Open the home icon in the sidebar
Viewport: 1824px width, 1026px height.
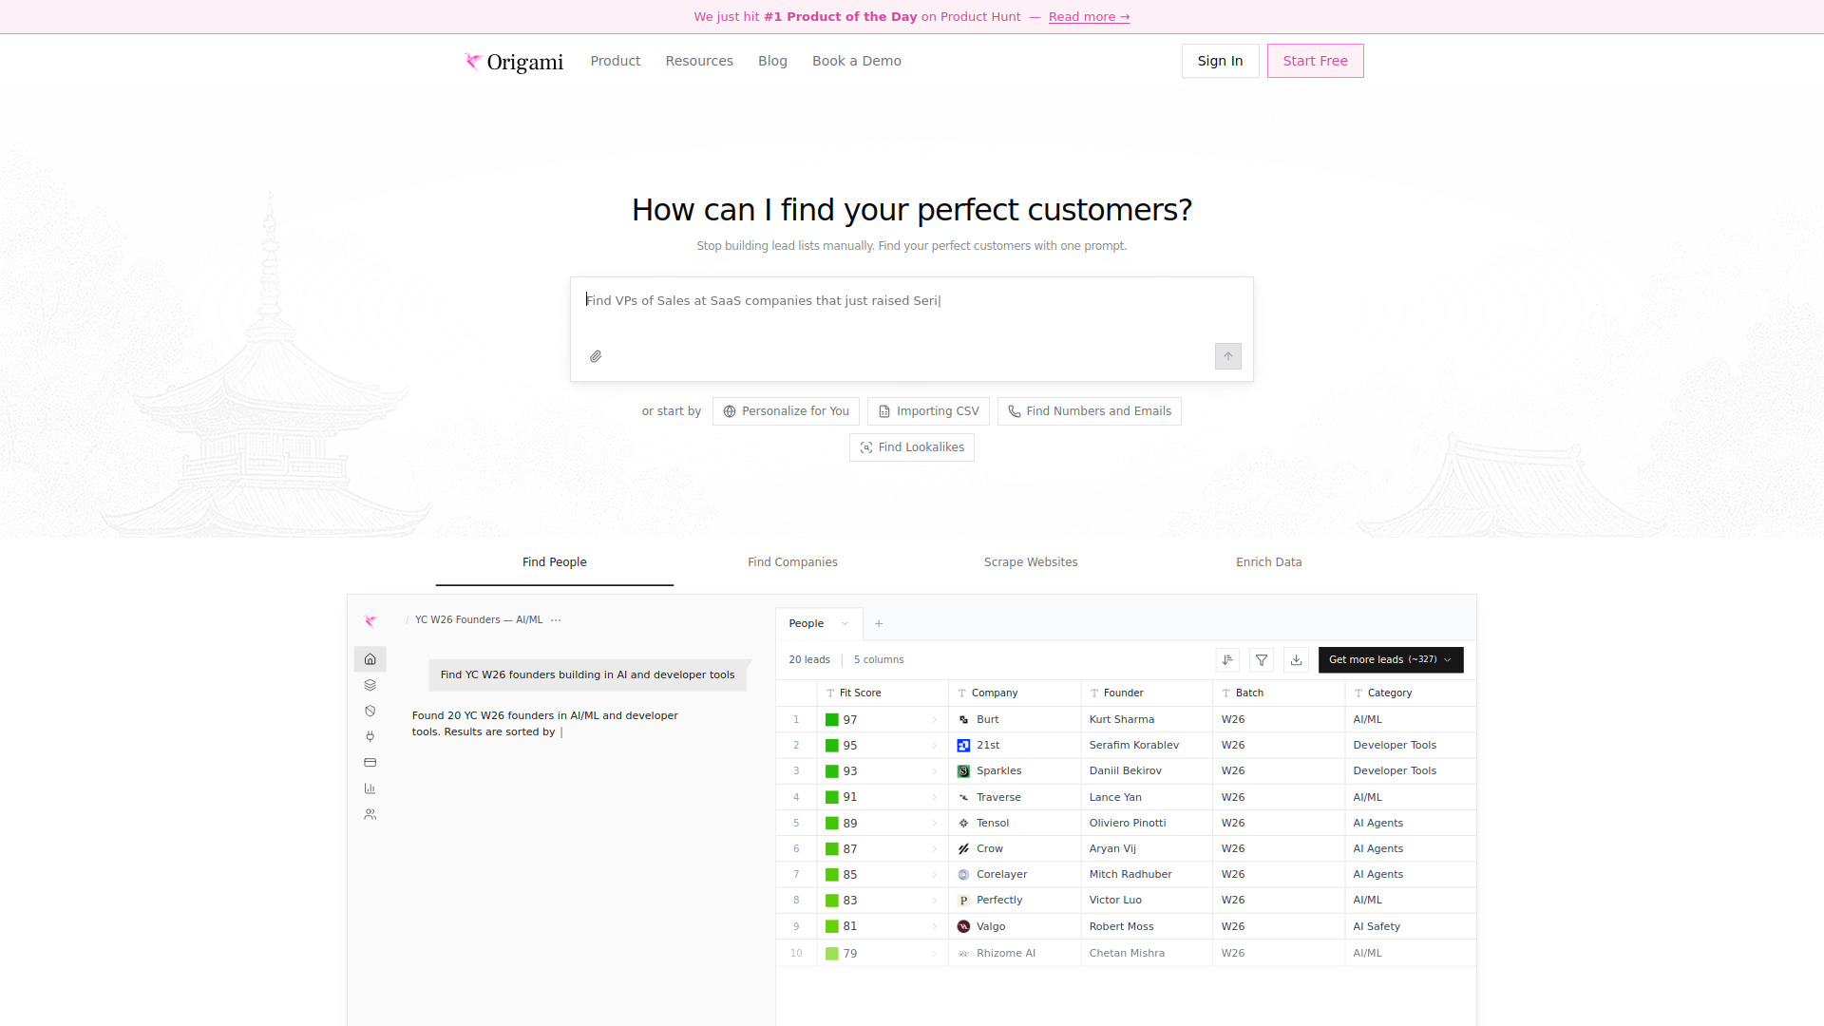[x=370, y=659]
